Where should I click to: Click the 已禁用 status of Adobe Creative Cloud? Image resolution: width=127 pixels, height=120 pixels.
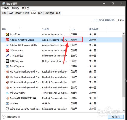coord(74,40)
